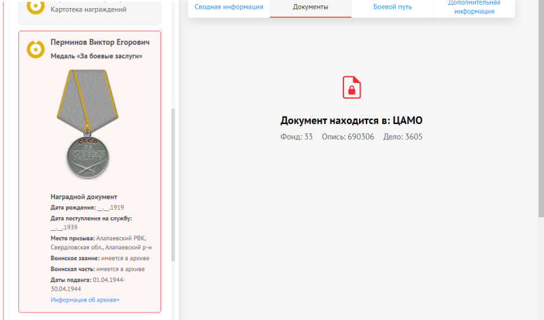Click the Документ находится в: ЦАМО heading

352,121
